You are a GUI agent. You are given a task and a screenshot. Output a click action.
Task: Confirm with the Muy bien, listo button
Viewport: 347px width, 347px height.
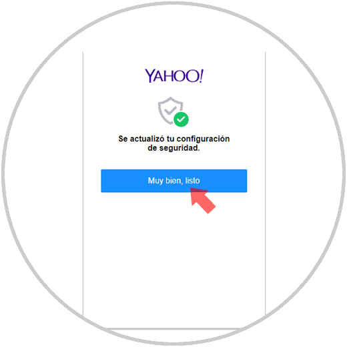174,181
